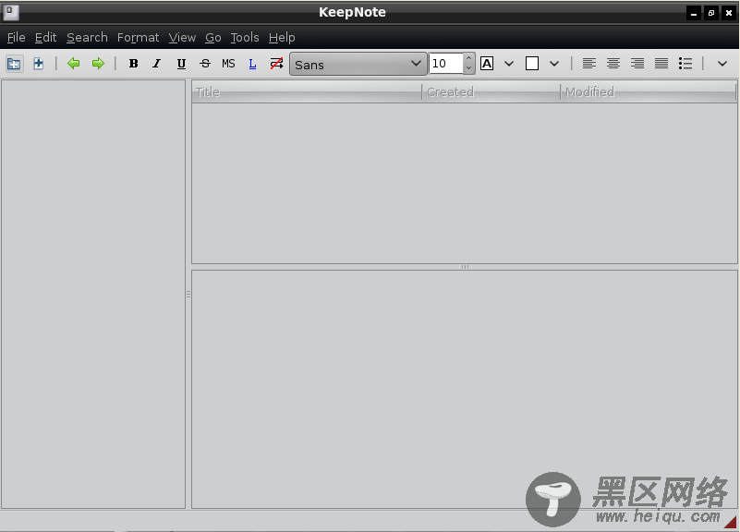Open the text color dropdown arrow
The height and width of the screenshot is (532, 740).
(x=509, y=63)
